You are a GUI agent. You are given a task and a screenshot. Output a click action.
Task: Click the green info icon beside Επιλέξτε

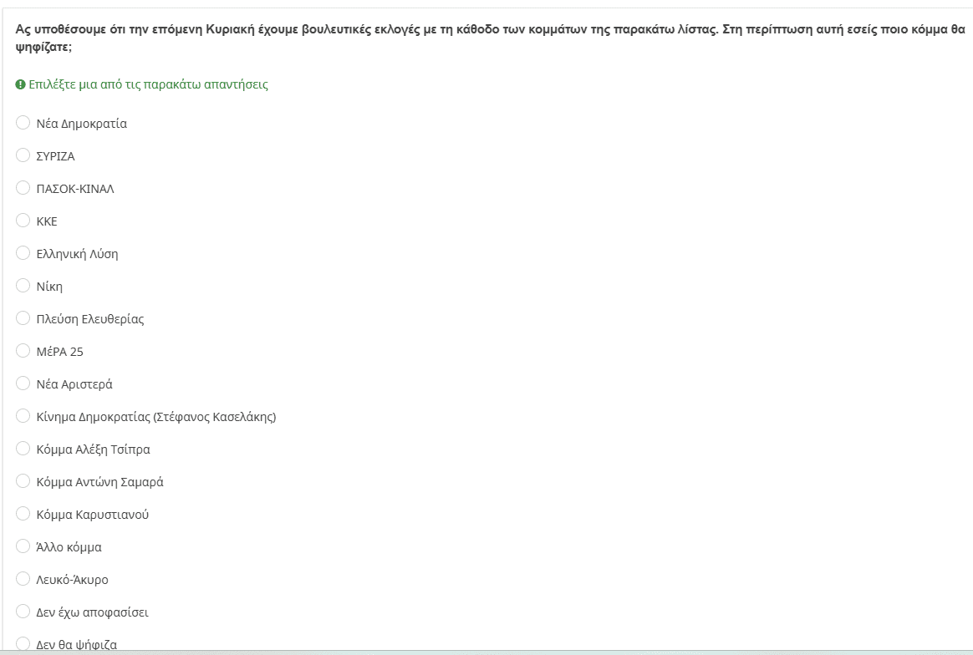point(21,85)
